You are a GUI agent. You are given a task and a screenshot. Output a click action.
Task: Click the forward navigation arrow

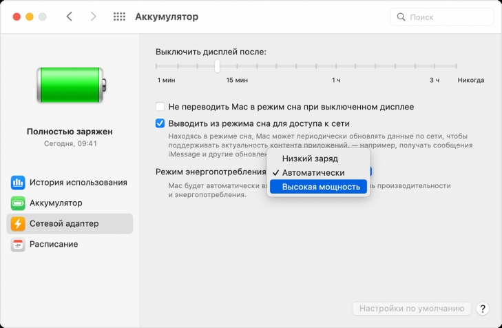[94, 17]
